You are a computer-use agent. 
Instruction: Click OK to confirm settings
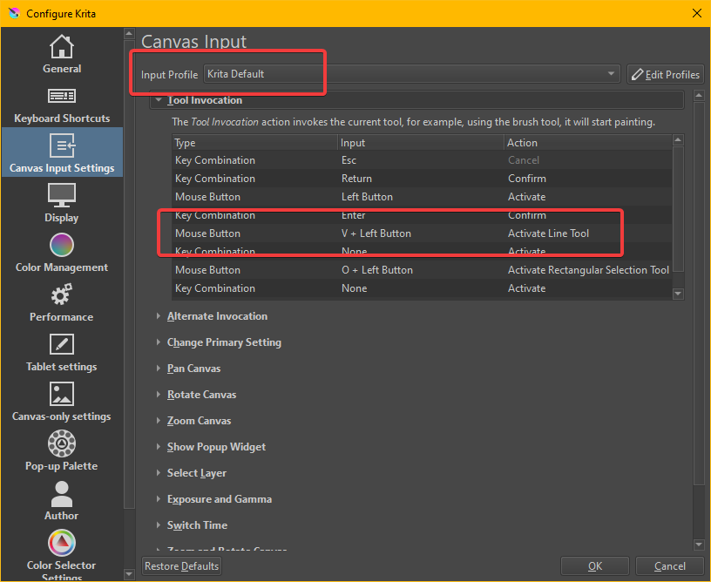point(594,566)
